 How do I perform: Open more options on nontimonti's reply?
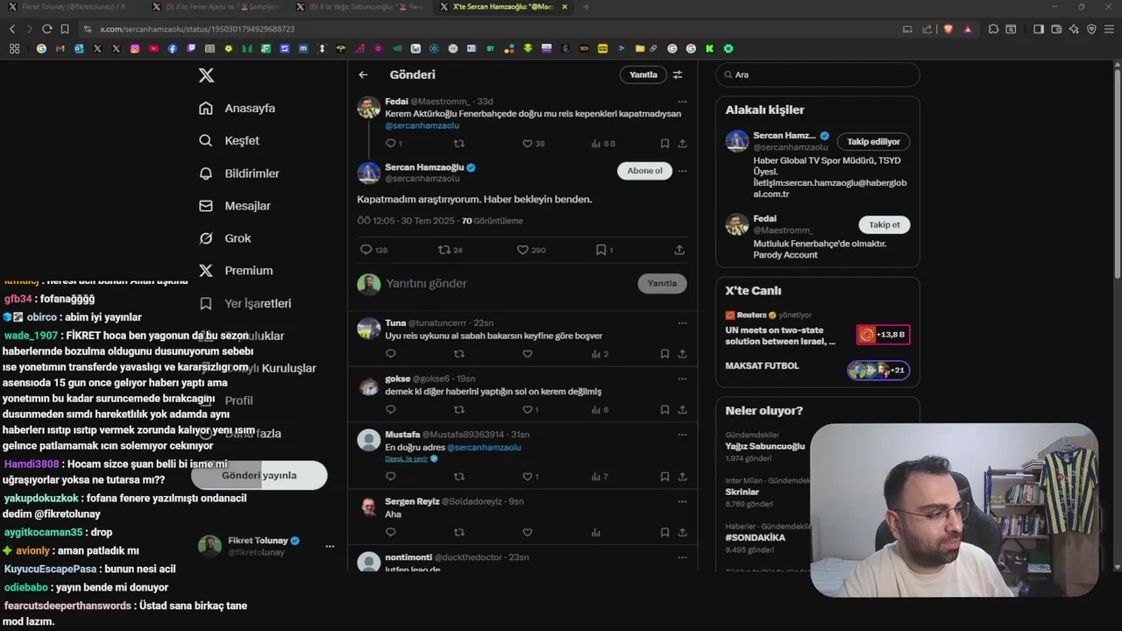(x=682, y=557)
